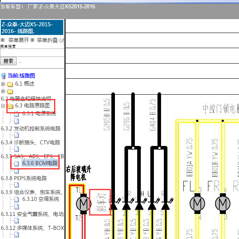Open 6.3.12 多媒体系统、T-BOX page
Screen dimensions: 239x239
point(32,228)
